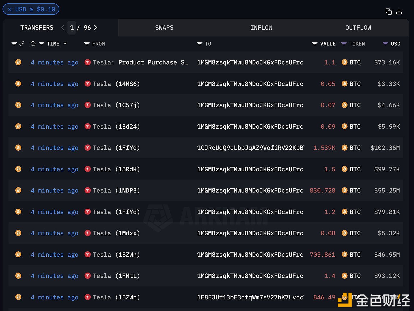Edit the page number field showing 1
The image size is (414, 311).
tap(72, 27)
